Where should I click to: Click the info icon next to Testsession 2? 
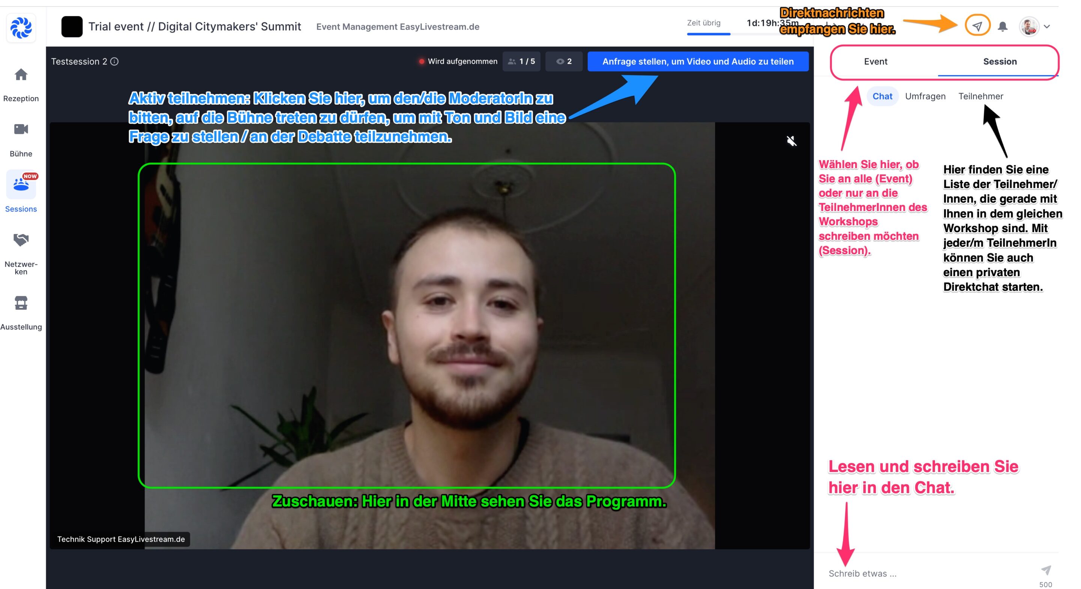114,61
